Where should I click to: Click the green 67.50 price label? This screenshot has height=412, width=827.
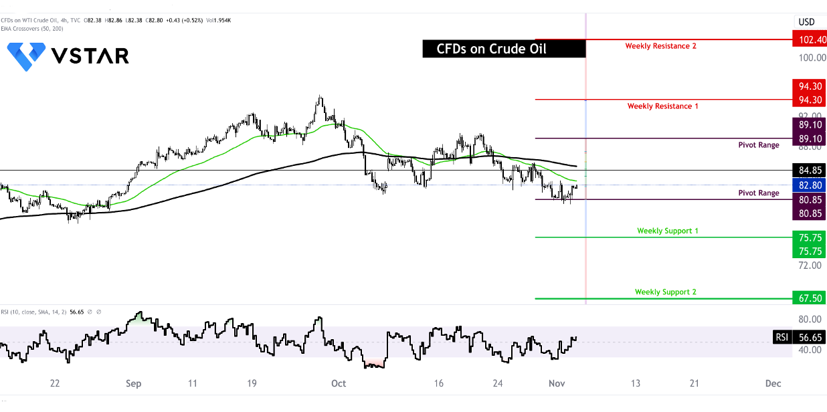[809, 298]
